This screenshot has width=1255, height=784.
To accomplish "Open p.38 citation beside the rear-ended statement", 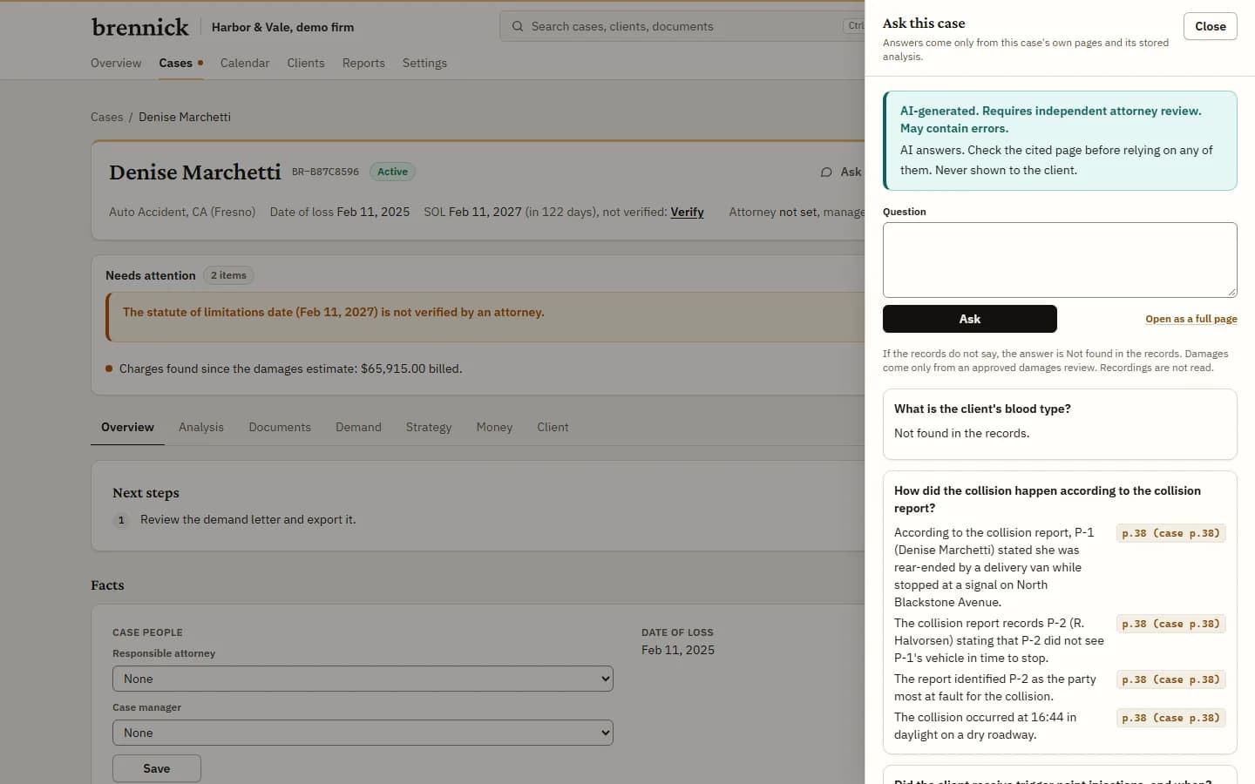I will (x=1170, y=533).
